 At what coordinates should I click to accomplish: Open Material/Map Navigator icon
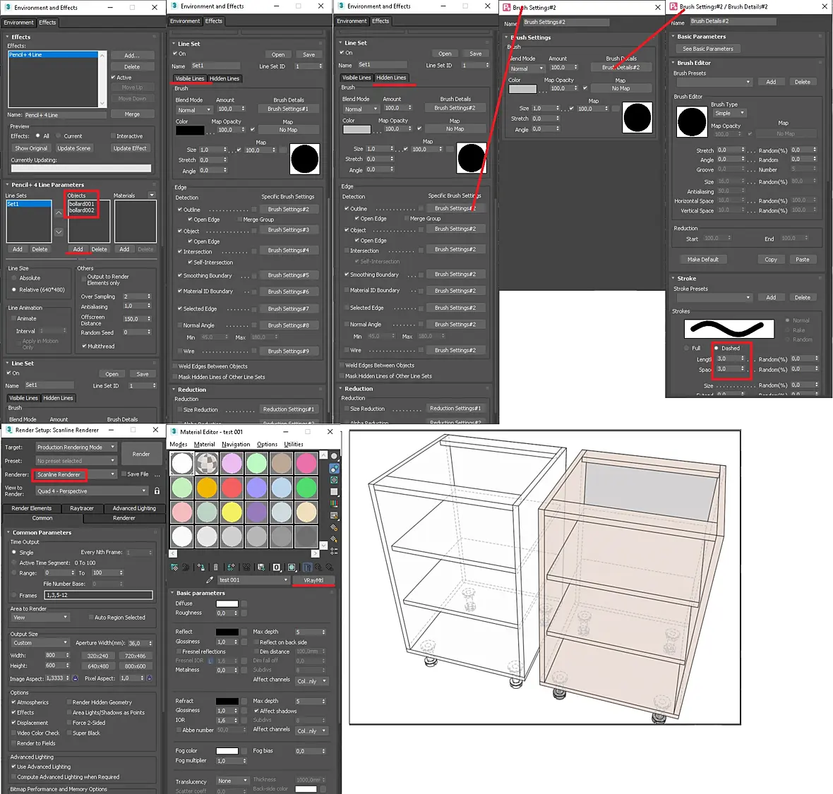tap(334, 551)
